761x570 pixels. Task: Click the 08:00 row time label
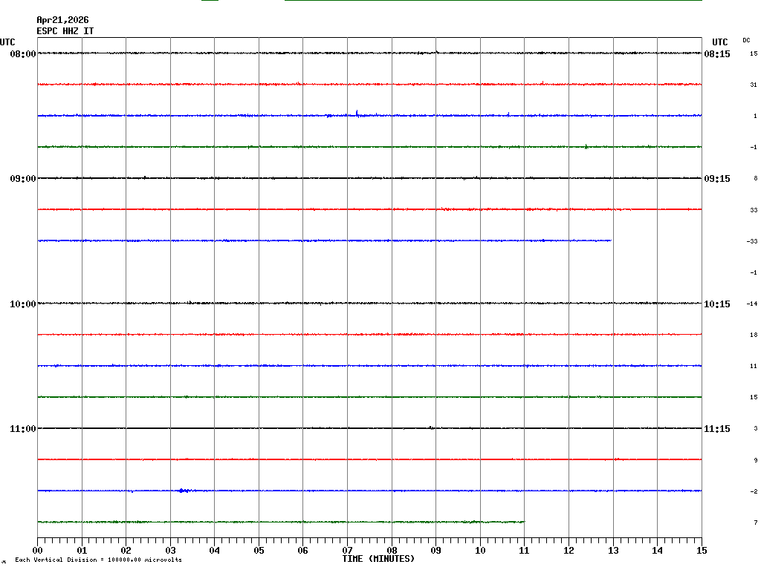(x=22, y=54)
